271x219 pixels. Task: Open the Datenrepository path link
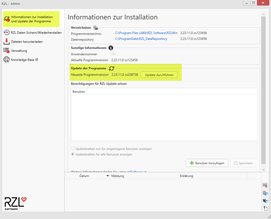tap(141, 39)
